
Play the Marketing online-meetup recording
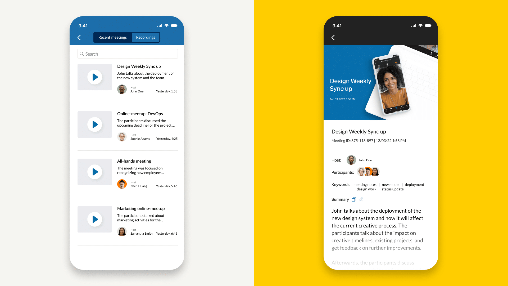pos(95,219)
